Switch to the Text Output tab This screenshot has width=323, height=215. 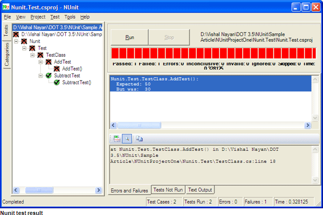200,190
